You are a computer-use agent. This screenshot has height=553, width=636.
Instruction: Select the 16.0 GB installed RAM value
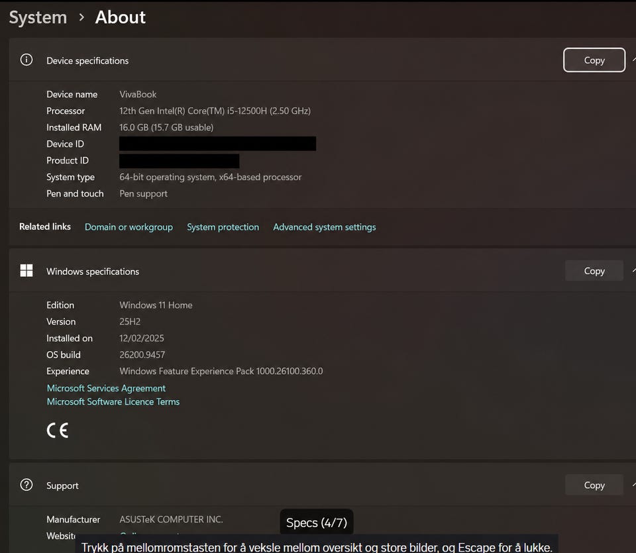click(x=166, y=128)
